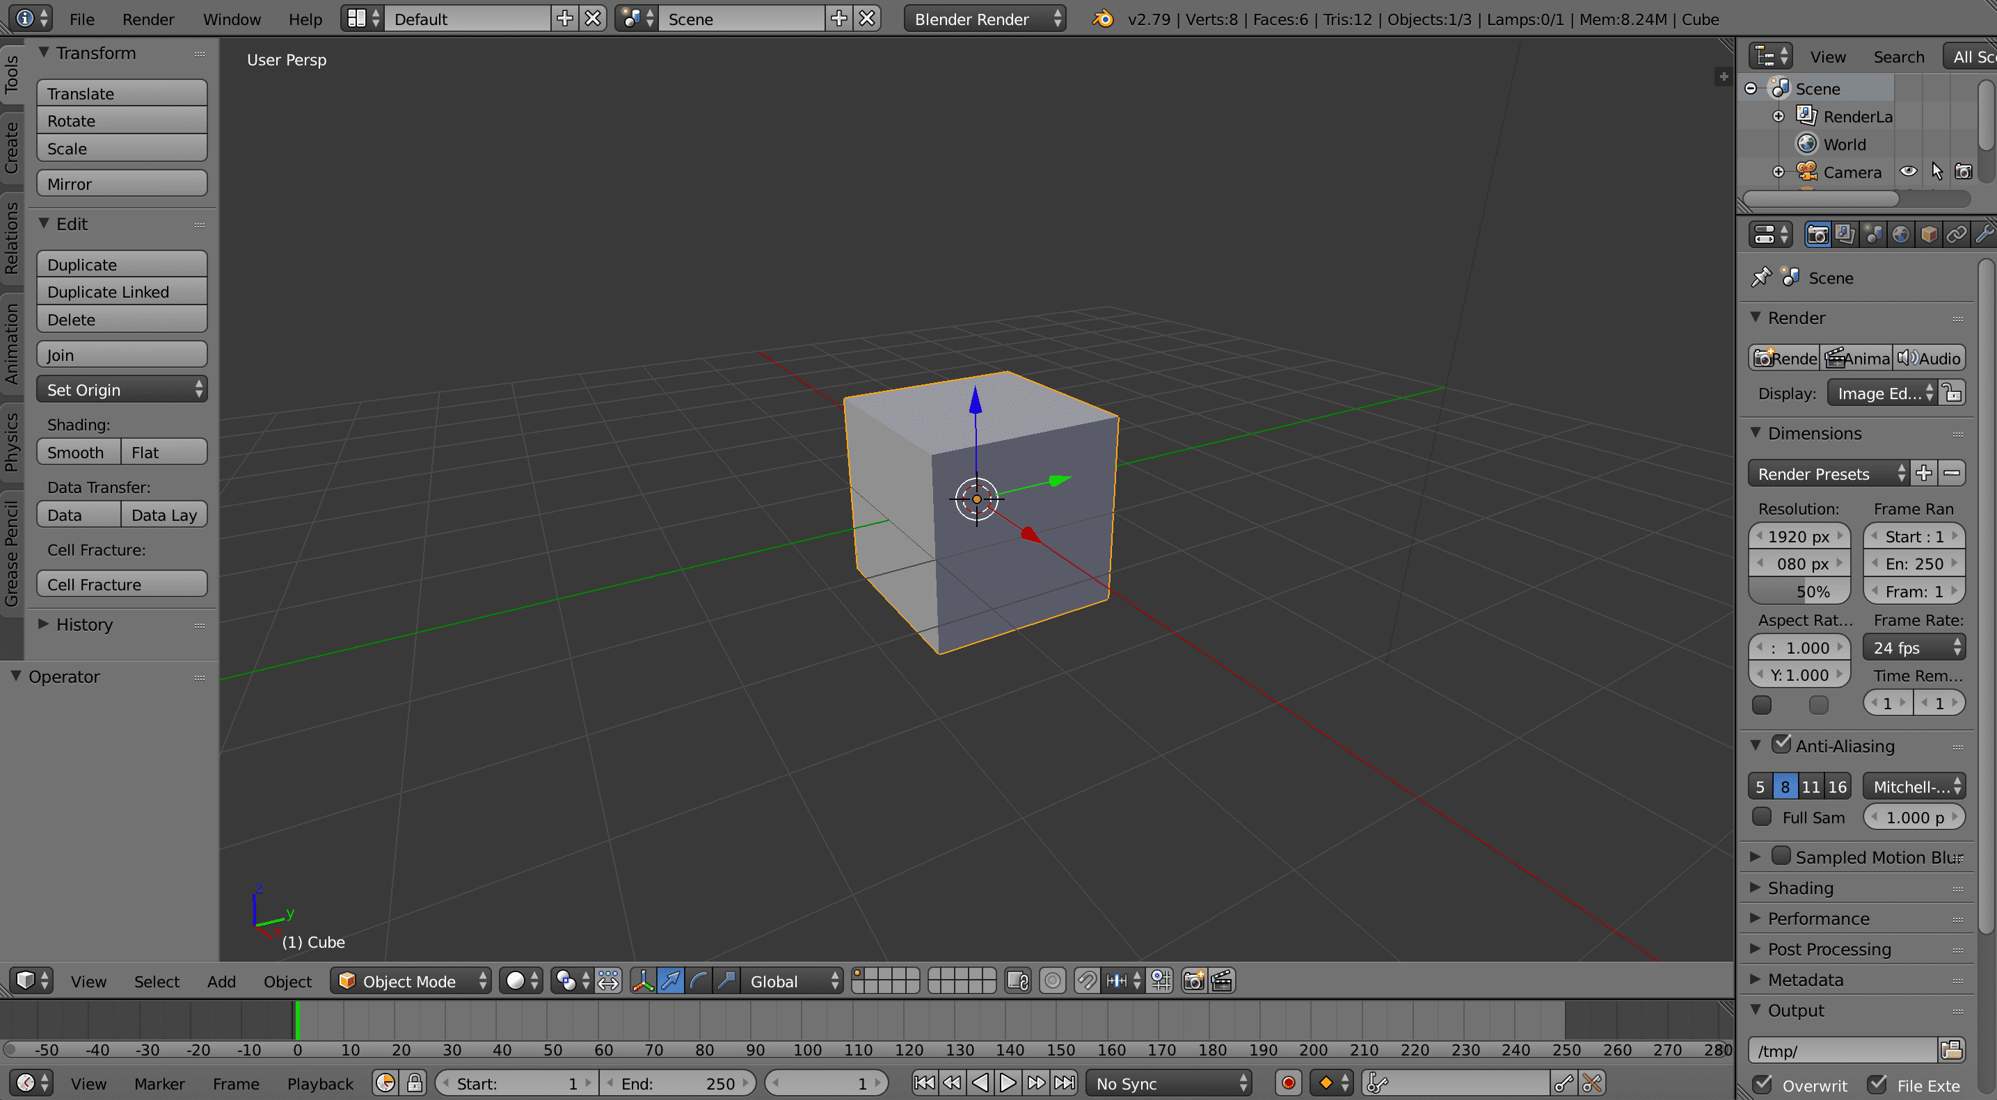Click the Duplicate Linked button
Viewport: 1997px width, 1100px height.
pos(122,291)
